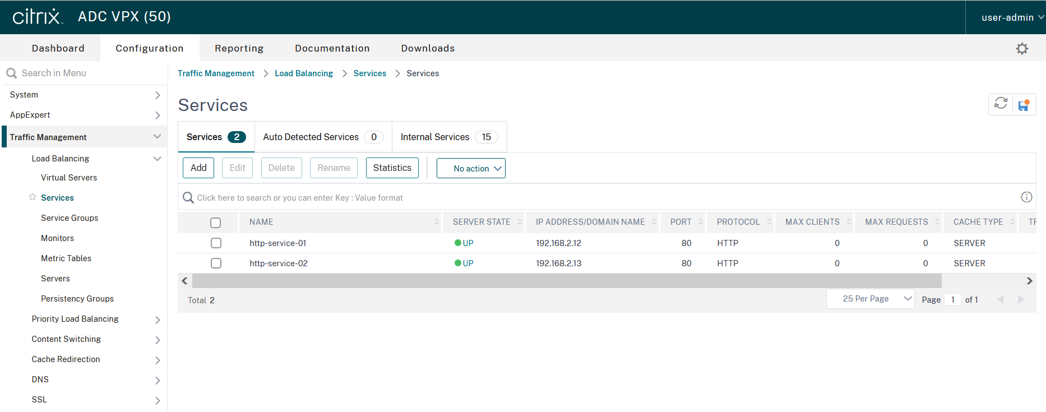Click the horizontal scrollbar under the table

pyautogui.click(x=566, y=281)
